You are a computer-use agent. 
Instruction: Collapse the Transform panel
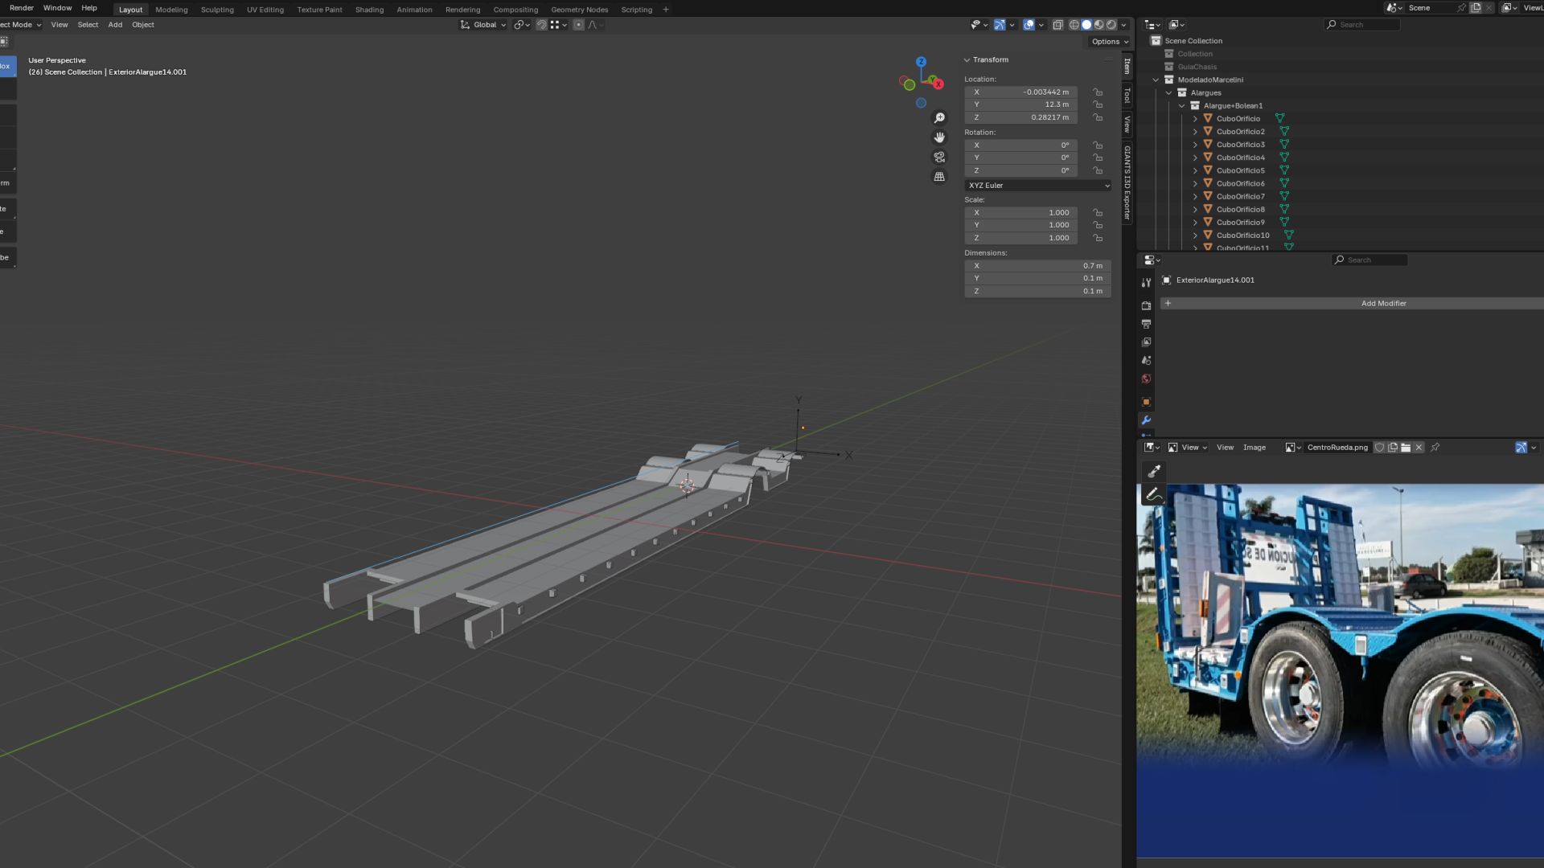[967, 59]
